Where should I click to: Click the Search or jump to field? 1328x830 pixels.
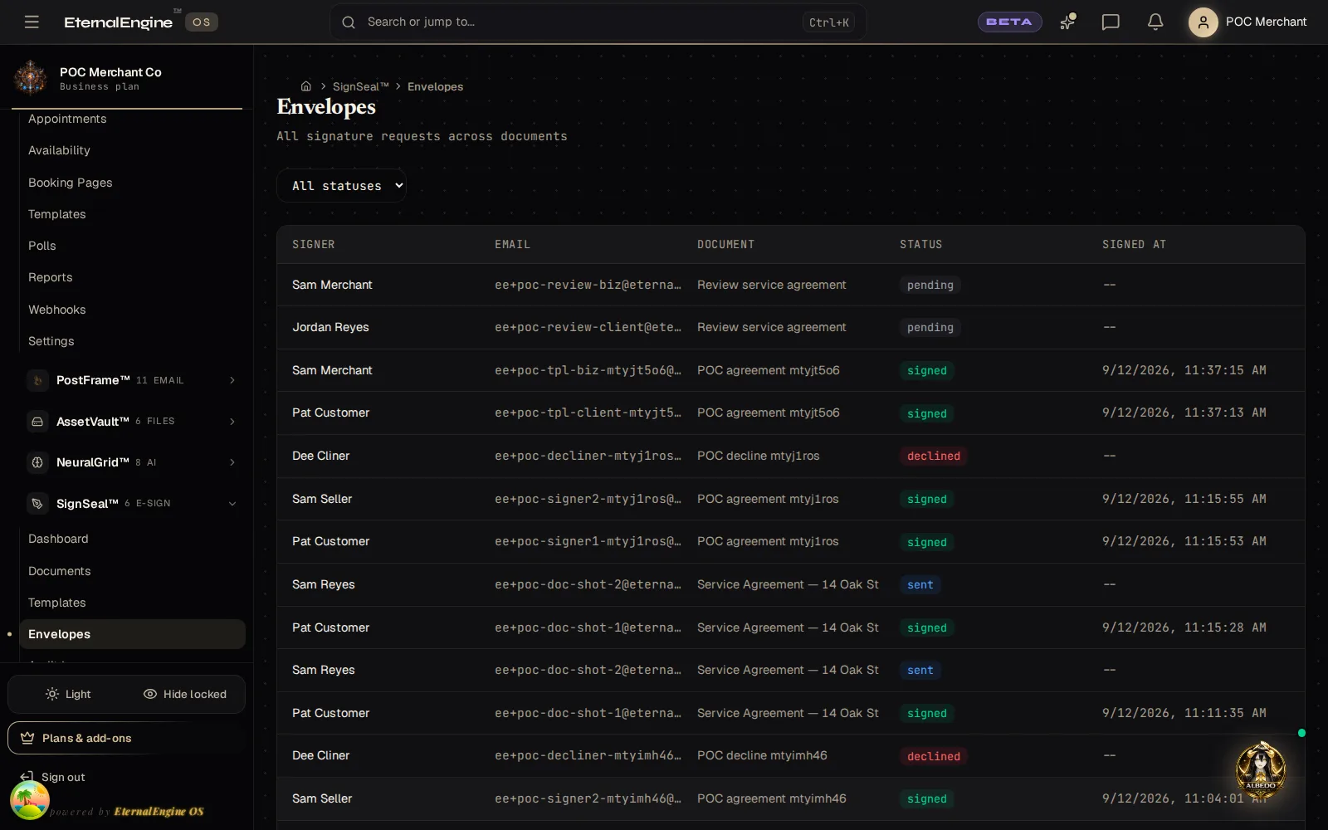[598, 22]
